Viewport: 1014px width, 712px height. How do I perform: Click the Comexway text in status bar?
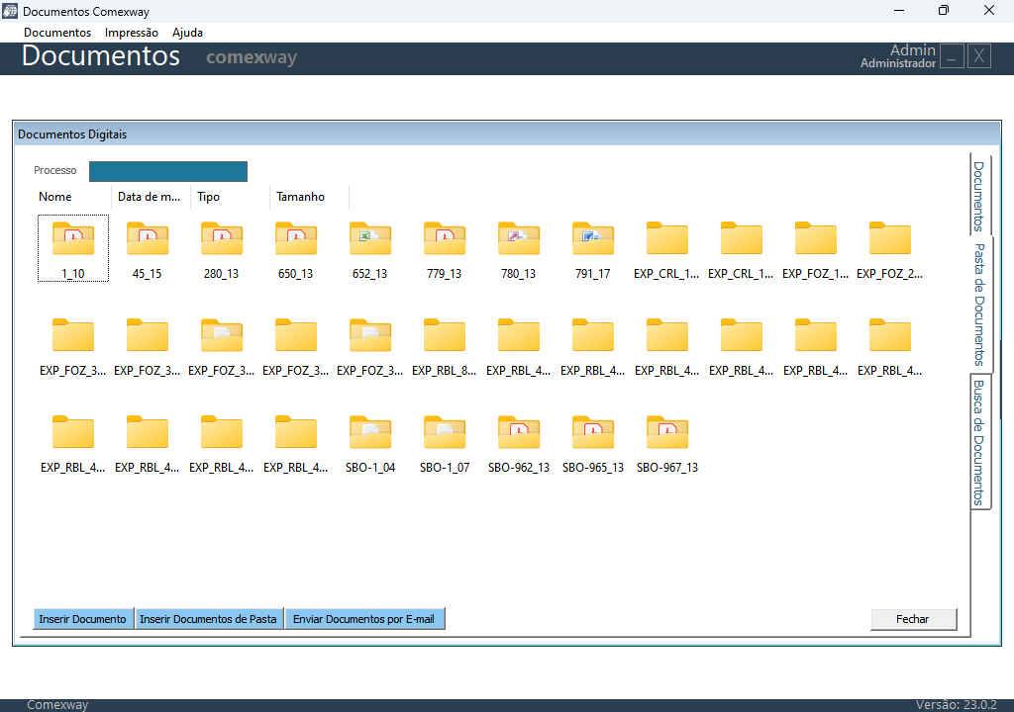coord(57,705)
